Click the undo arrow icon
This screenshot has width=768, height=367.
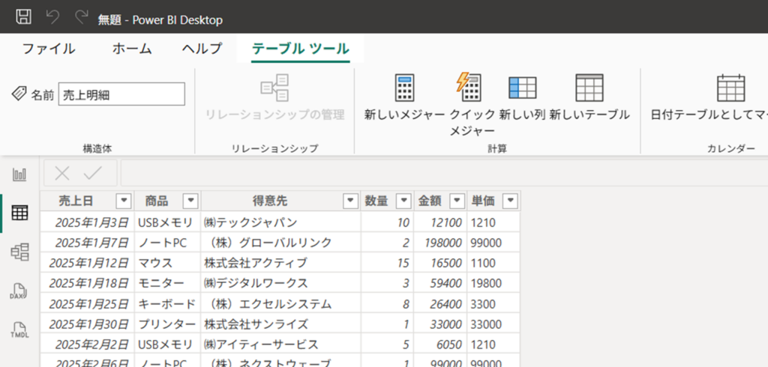[x=52, y=17]
